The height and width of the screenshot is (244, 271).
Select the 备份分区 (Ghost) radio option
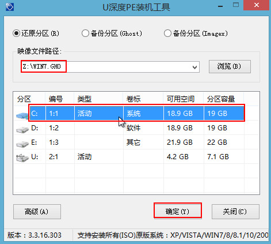tap(112, 33)
